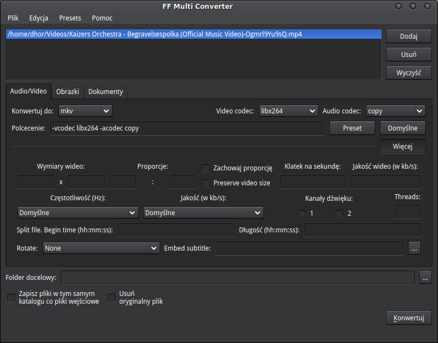Browse for Folder docelowy with ... button
Image resolution: width=438 pixels, height=343 pixels.
click(x=425, y=278)
